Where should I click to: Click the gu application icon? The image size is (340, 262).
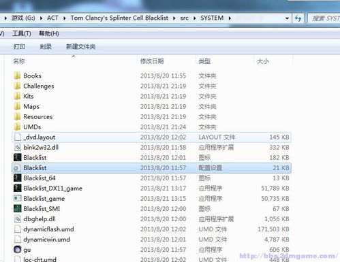click(x=17, y=250)
